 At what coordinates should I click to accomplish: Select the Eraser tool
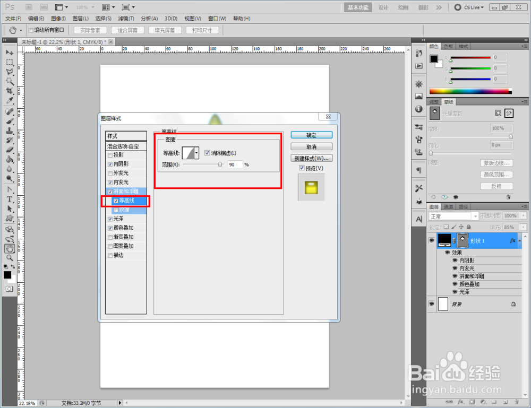pos(10,150)
